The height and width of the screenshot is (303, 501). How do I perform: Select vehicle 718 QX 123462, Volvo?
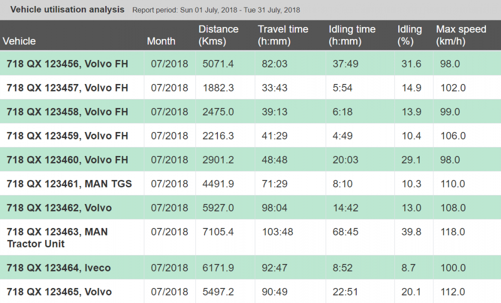(59, 208)
